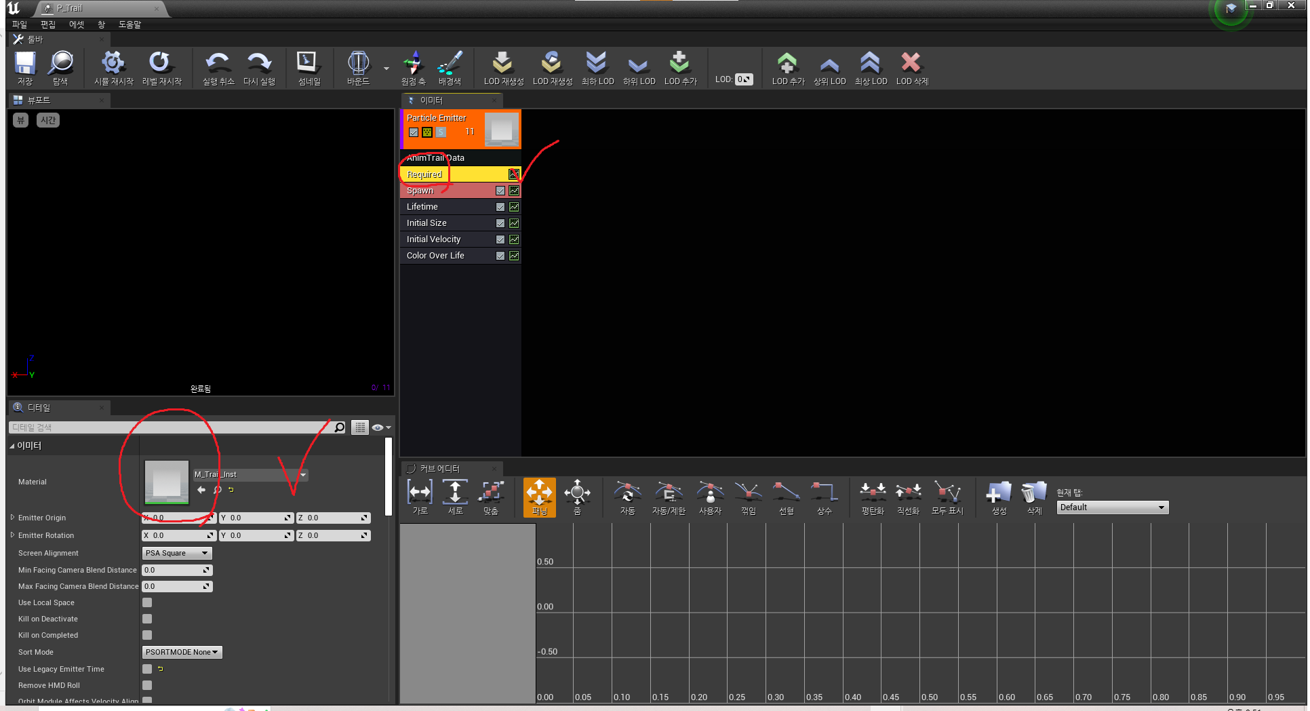This screenshot has height=711, width=1310.
Task: Jump to 최하 LOD
Action: (597, 69)
